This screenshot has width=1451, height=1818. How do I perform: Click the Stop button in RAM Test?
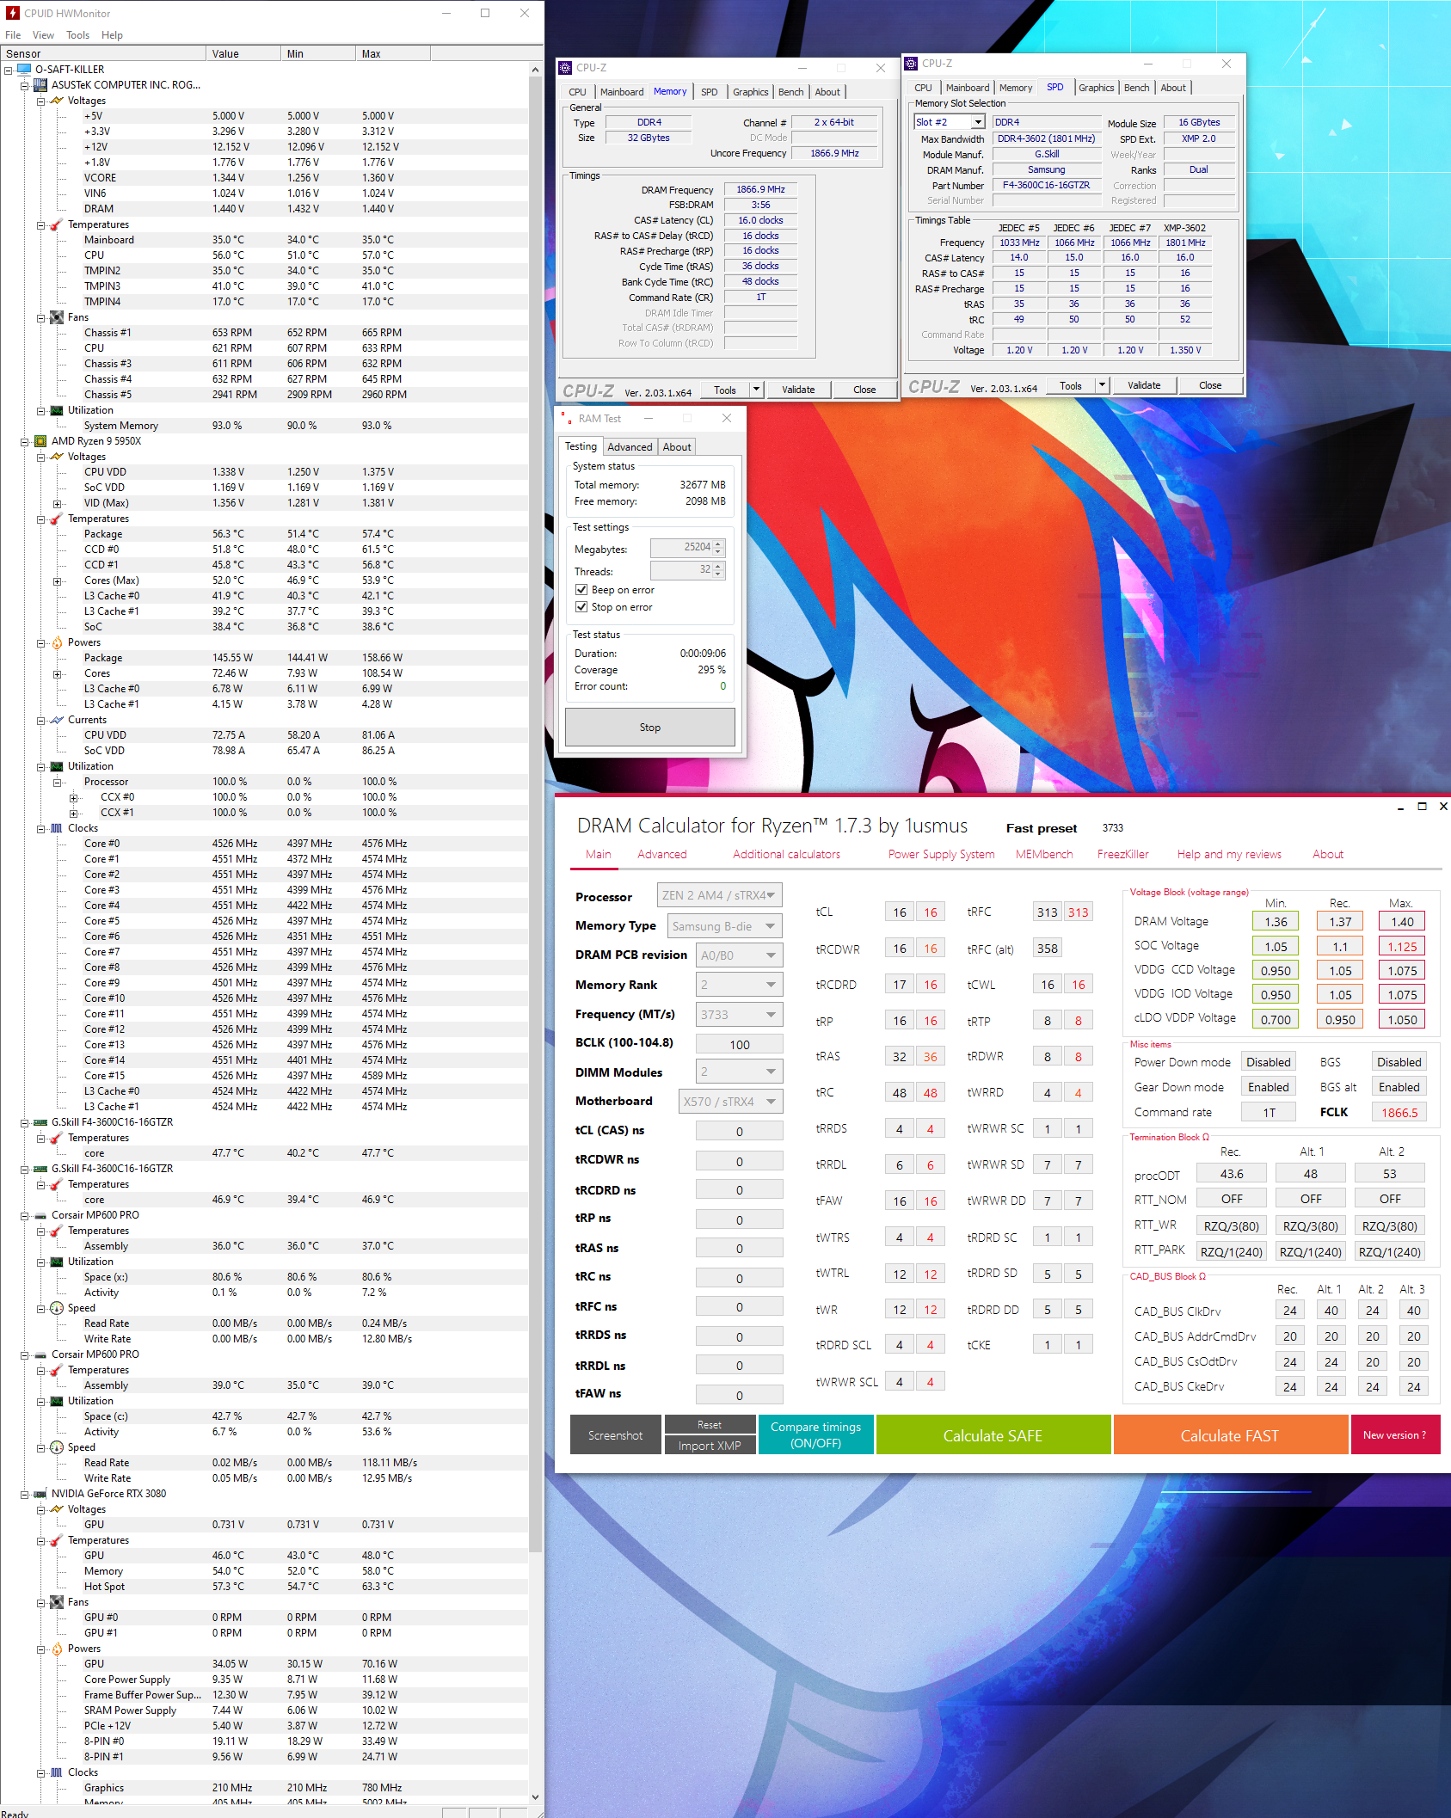point(650,728)
